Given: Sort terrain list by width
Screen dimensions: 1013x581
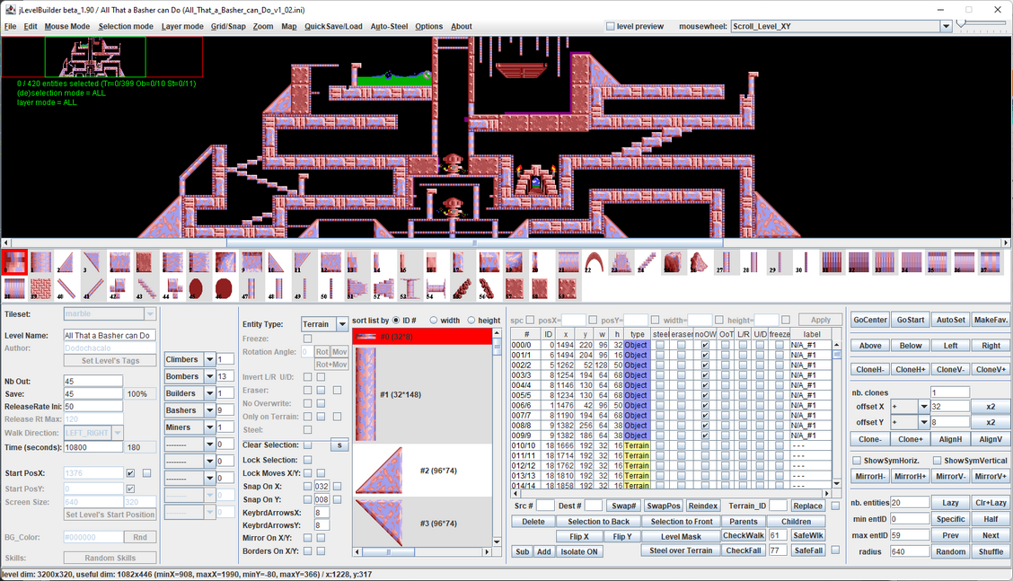Looking at the screenshot, I should 434,321.
